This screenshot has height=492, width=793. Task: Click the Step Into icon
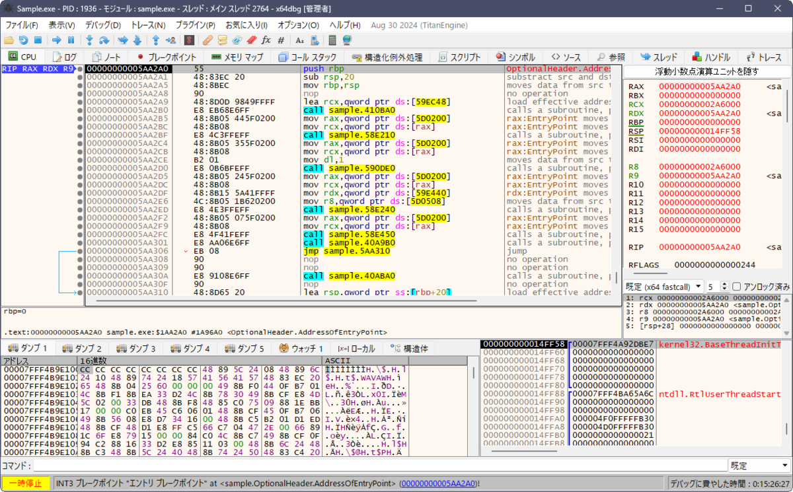coord(89,40)
